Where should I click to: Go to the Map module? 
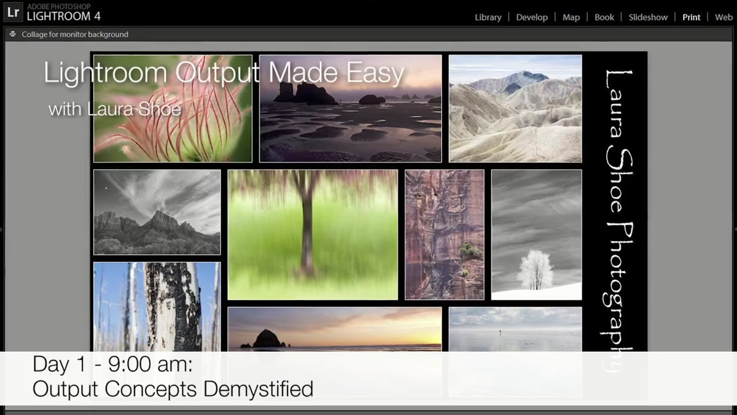[571, 17]
